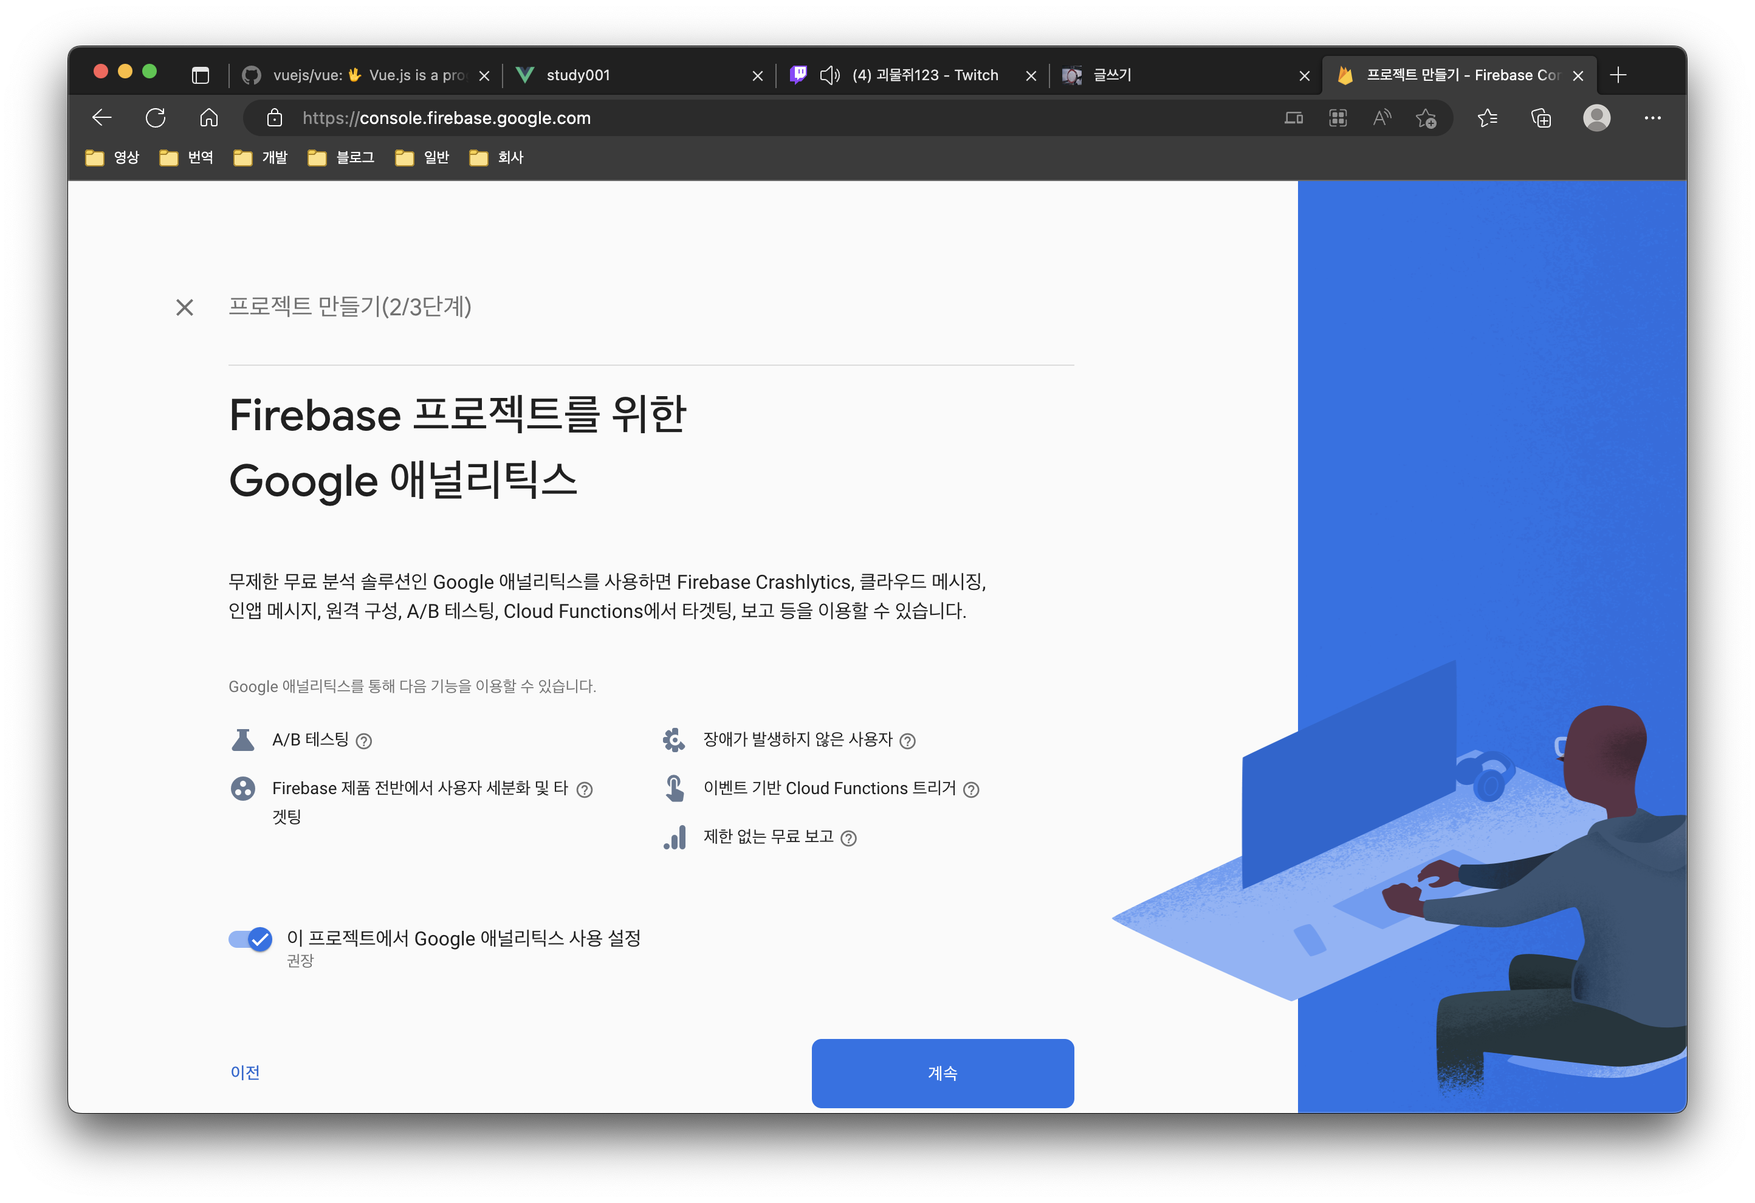Reload the Firebase console page

pyautogui.click(x=156, y=118)
